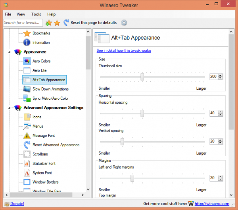Click the Window Borders icon

click(27, 182)
